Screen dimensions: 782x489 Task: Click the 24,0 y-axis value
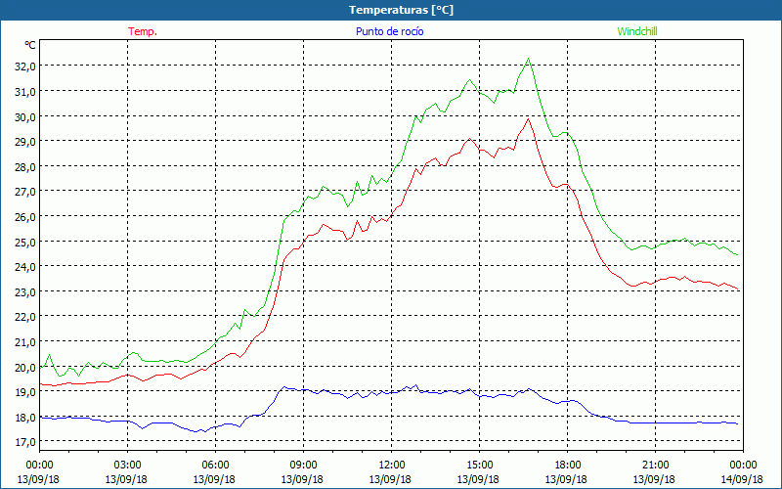click(x=24, y=267)
